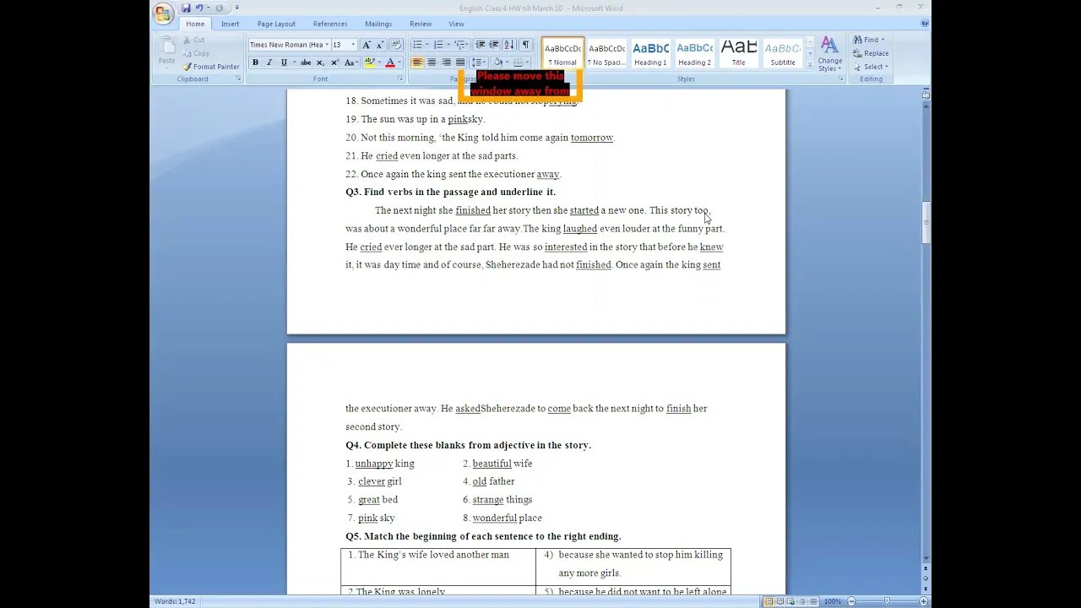Open the round Office button menu
The height and width of the screenshot is (608, 1081).
click(x=163, y=14)
